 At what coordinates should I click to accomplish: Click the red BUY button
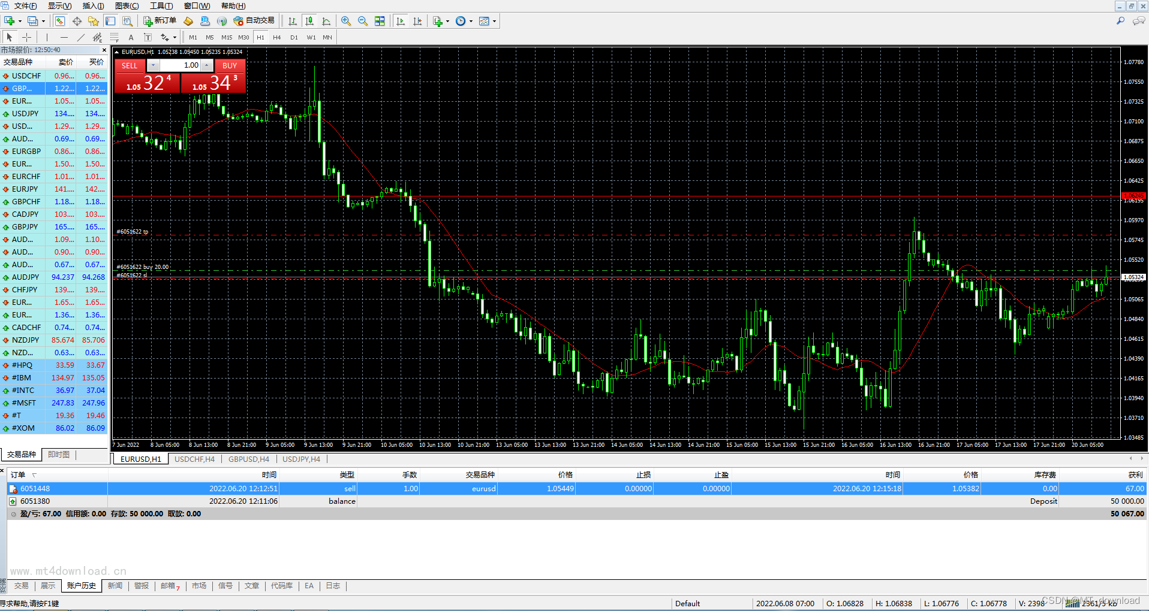coord(230,66)
